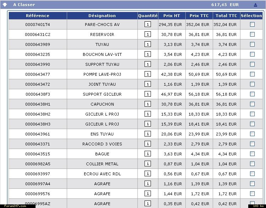Image resolution: width=266 pixels, height=208 pixels.
Task: Select the SUPPORT TUYAU row checkbox
Action: 252,64
